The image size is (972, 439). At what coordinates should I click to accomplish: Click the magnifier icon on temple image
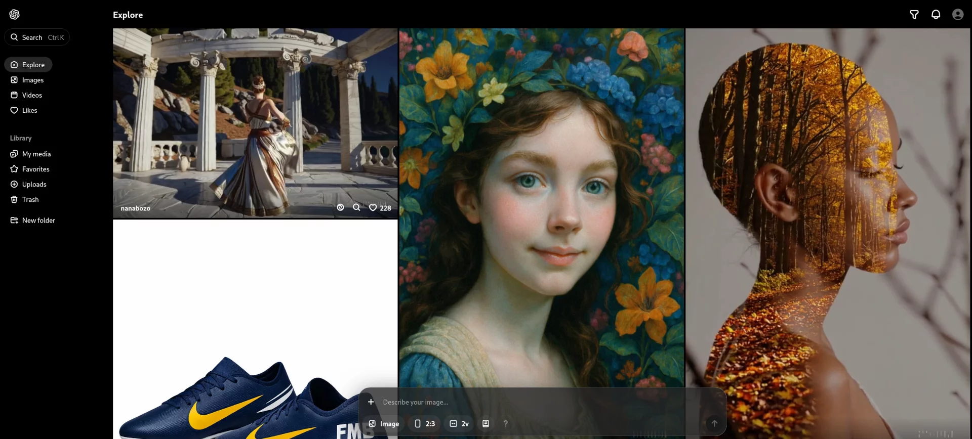point(356,207)
